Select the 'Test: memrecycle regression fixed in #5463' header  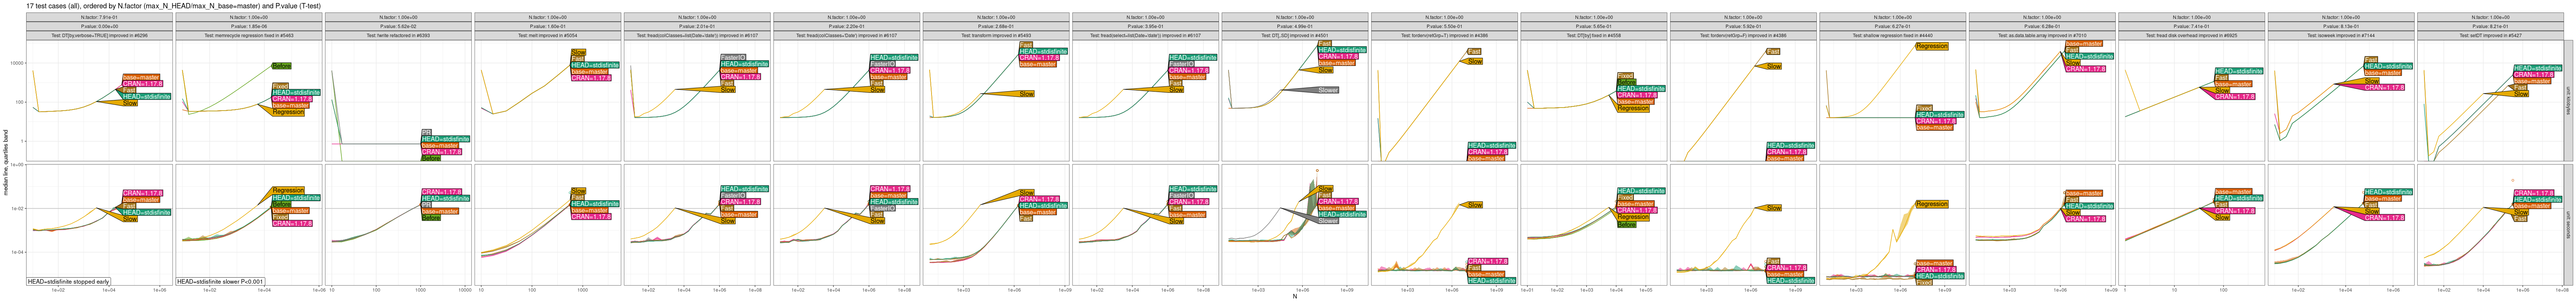point(248,35)
